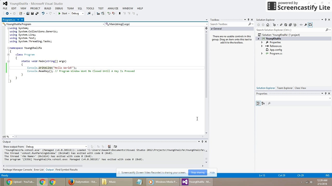The image size is (332, 186).
Task: Collapse the General group in Toolbox
Action: 212,29
